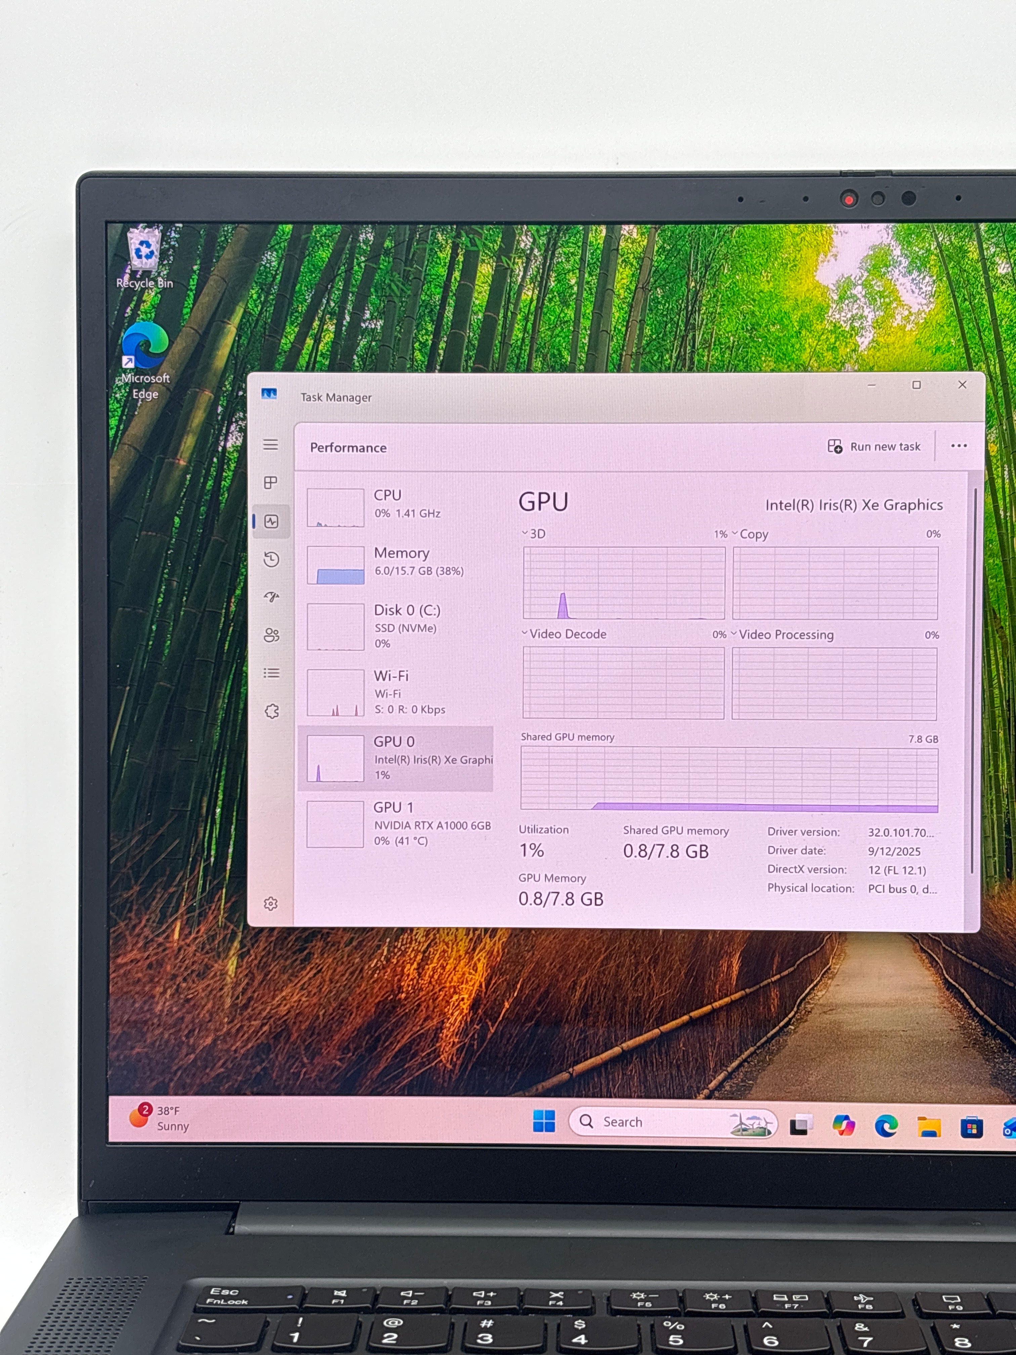
Task: Click the Physical location value PCI bus 0
Action: point(902,889)
